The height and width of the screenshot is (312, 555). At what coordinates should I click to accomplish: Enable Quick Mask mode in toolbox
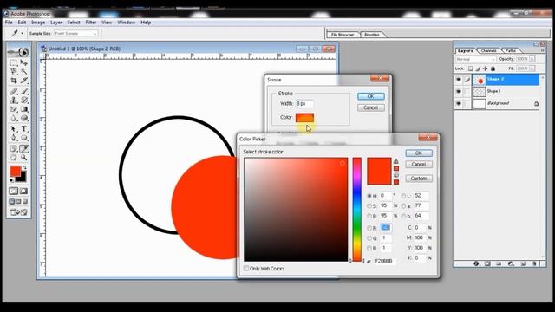click(x=23, y=191)
